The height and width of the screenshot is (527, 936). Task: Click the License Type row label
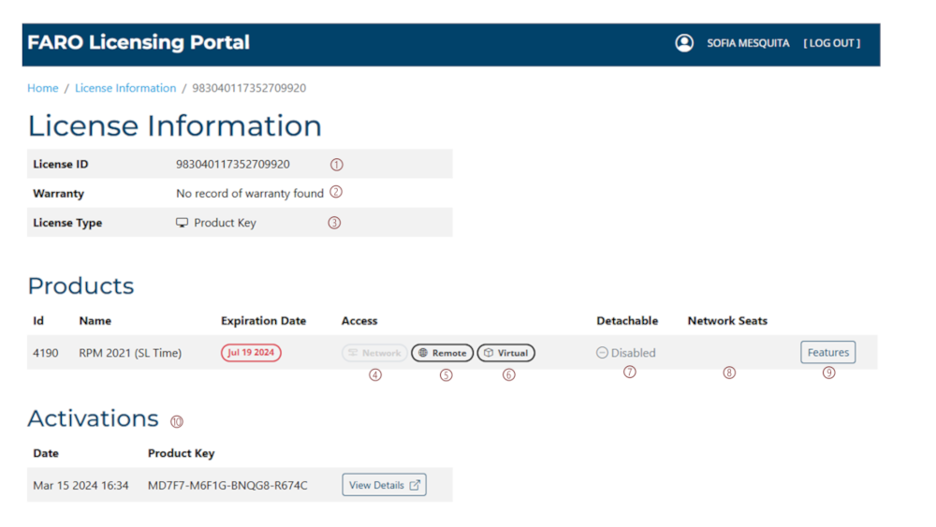tap(67, 223)
